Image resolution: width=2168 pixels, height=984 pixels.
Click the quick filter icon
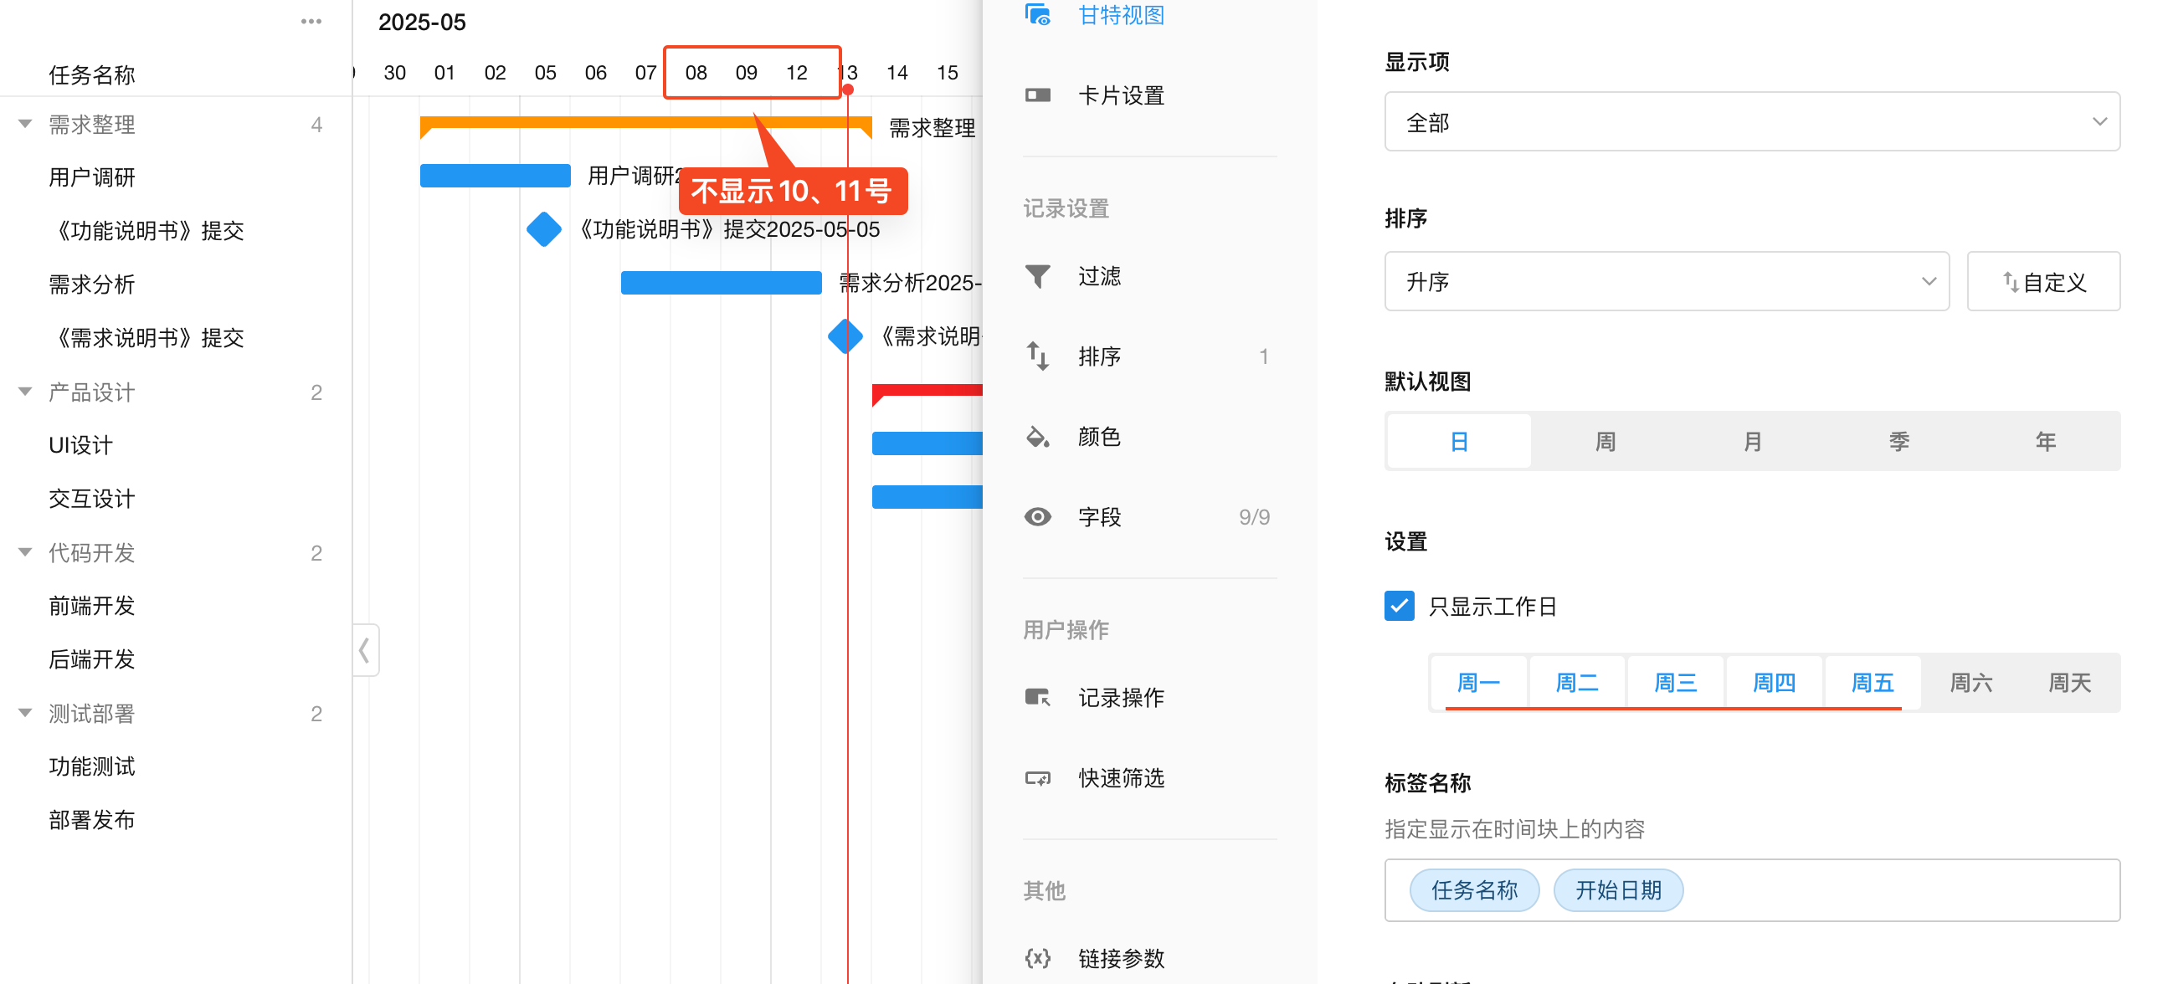[1037, 778]
